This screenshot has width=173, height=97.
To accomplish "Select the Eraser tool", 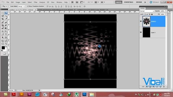I will (3, 28).
